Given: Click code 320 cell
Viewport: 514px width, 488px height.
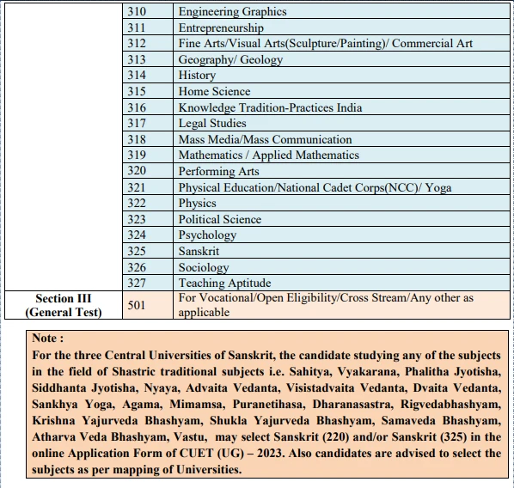Looking at the screenshot, I should 148,170.
